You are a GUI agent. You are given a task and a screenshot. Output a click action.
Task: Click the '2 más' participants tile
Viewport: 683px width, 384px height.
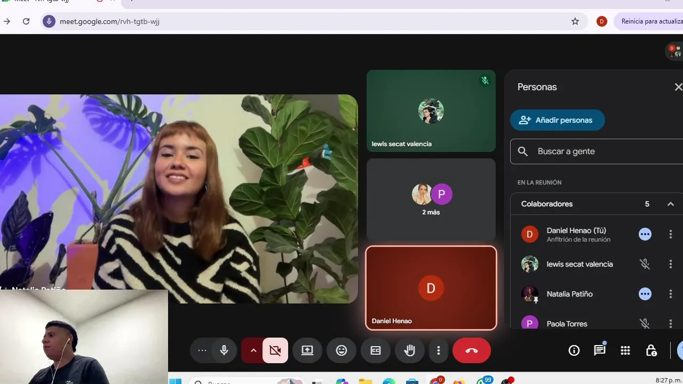click(x=431, y=199)
